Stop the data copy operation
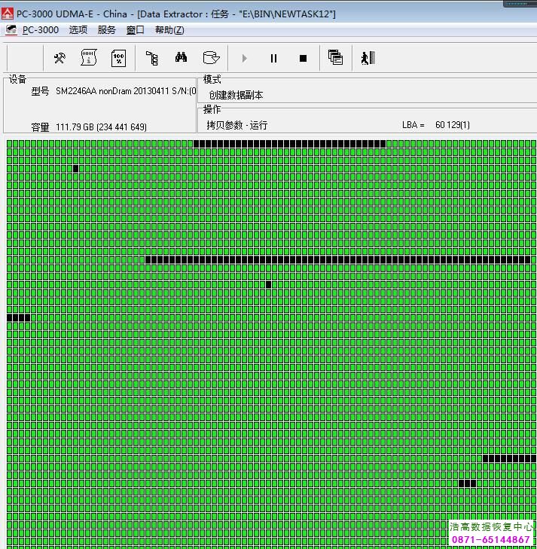This screenshot has width=537, height=549. click(x=303, y=58)
